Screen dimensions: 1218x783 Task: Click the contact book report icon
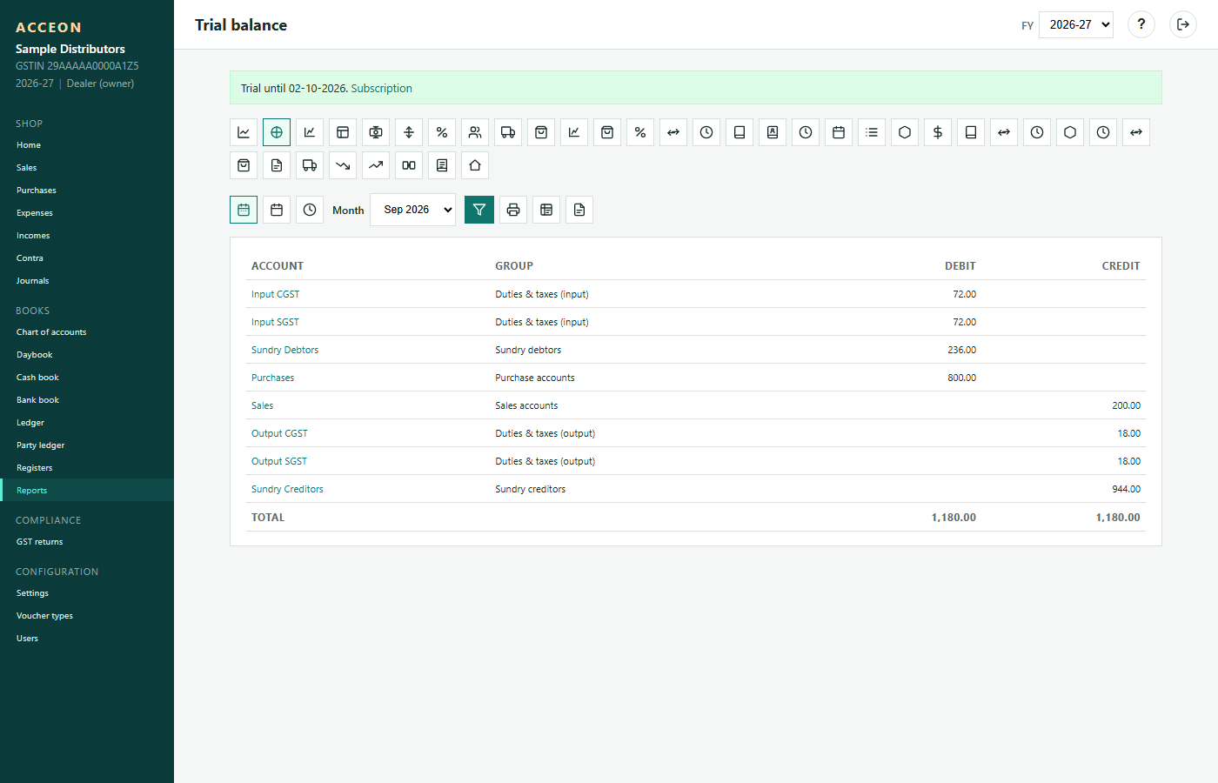(773, 132)
